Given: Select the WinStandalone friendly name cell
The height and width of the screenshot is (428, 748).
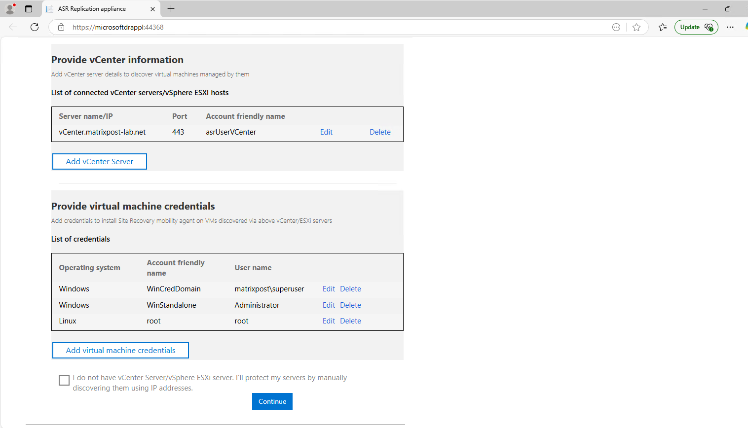Looking at the screenshot, I should [171, 305].
